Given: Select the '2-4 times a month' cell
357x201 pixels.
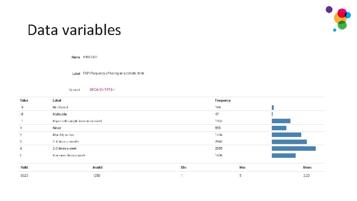Looking at the screenshot, I should point(65,141).
